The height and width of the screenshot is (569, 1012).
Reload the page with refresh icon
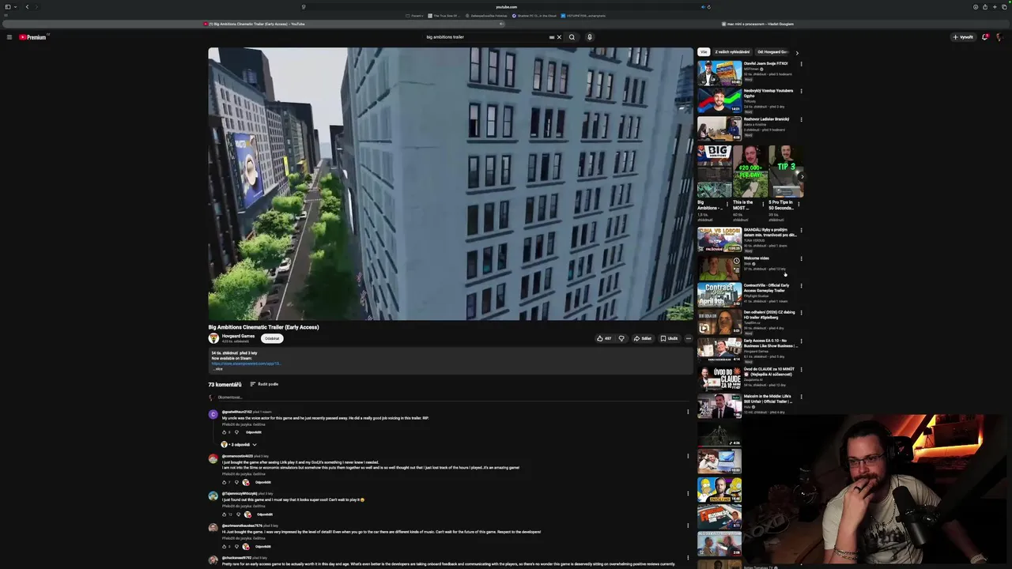point(708,7)
